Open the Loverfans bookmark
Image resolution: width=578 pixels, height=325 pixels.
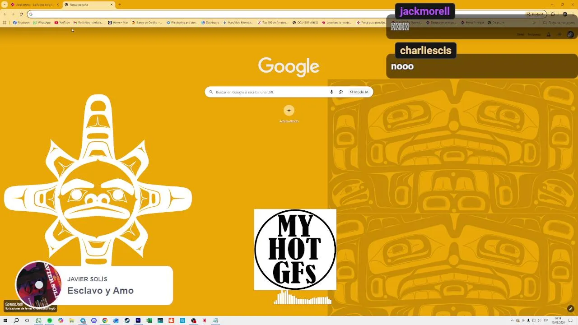(336, 22)
